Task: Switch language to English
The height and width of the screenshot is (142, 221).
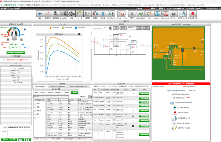Action: [139, 9]
